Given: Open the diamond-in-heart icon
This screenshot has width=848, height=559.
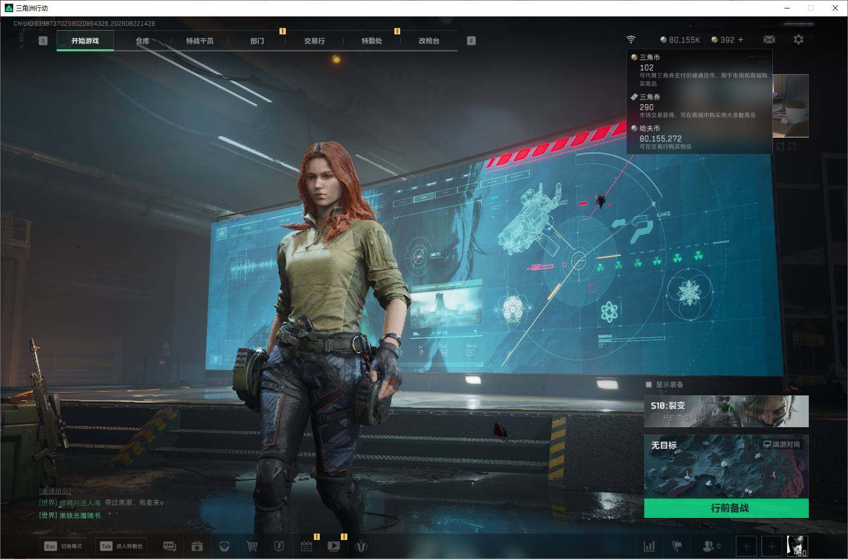Looking at the screenshot, I should 224,546.
